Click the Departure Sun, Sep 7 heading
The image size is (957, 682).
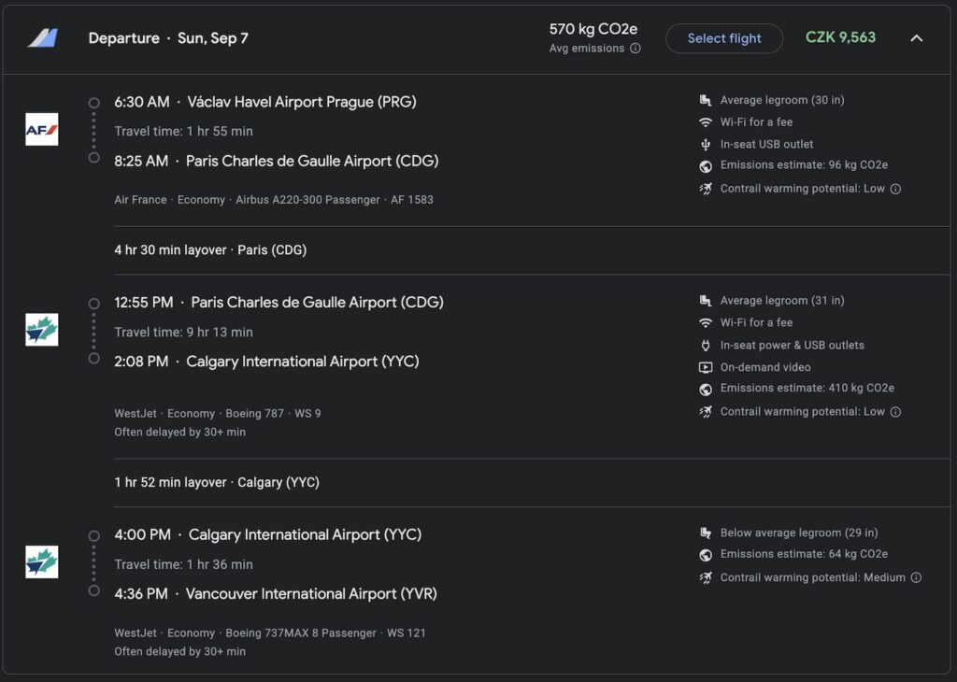pyautogui.click(x=168, y=38)
